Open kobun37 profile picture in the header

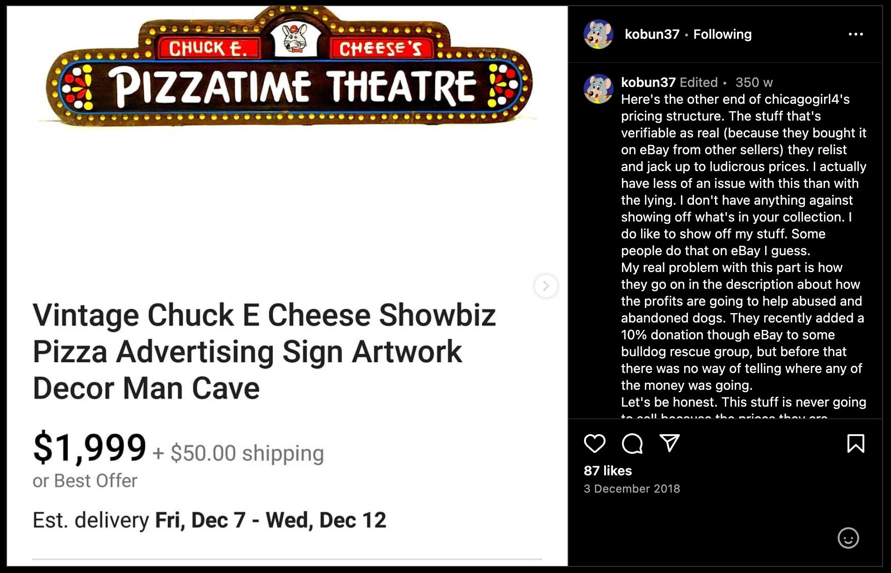598,34
